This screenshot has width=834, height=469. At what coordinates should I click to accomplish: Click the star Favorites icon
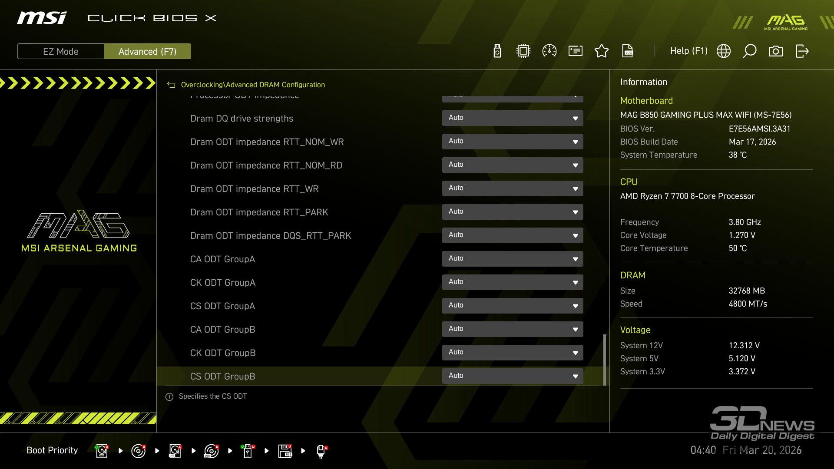[602, 51]
